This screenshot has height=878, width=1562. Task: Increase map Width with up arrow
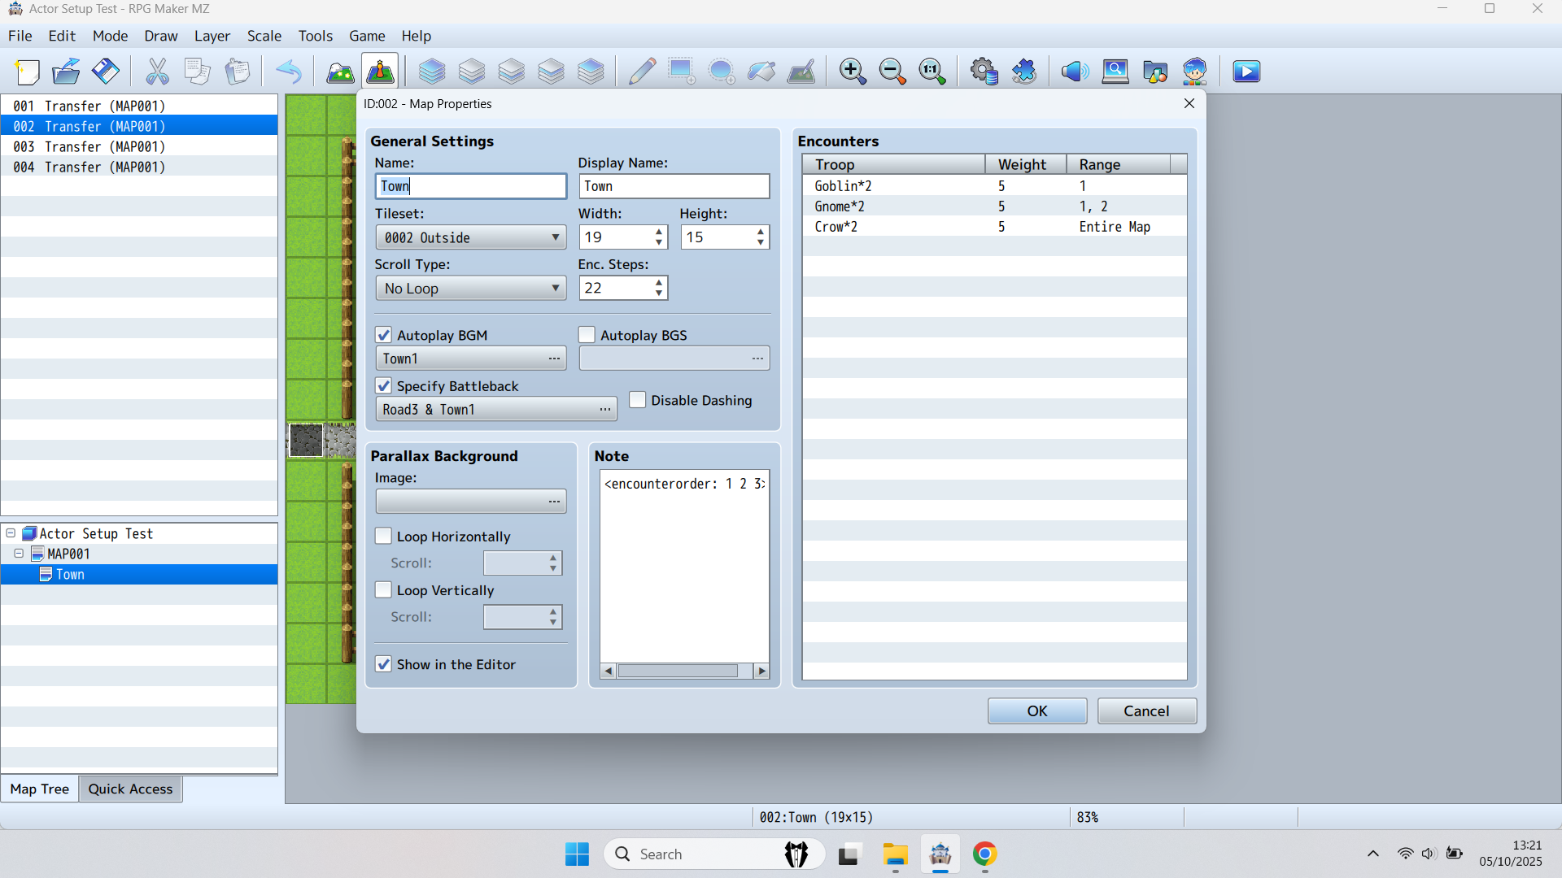coord(659,232)
